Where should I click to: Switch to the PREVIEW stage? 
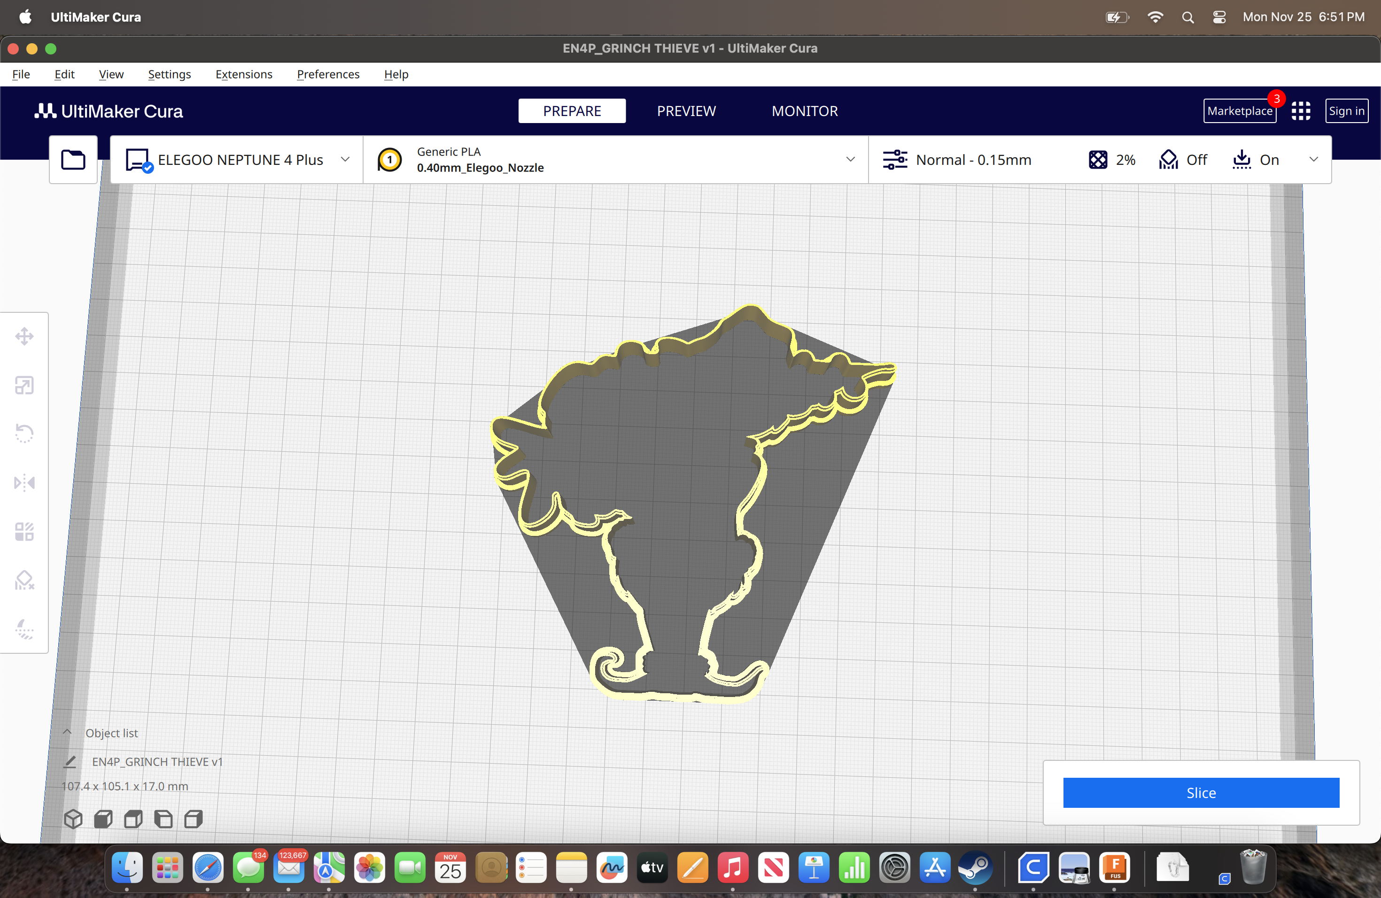pos(686,111)
